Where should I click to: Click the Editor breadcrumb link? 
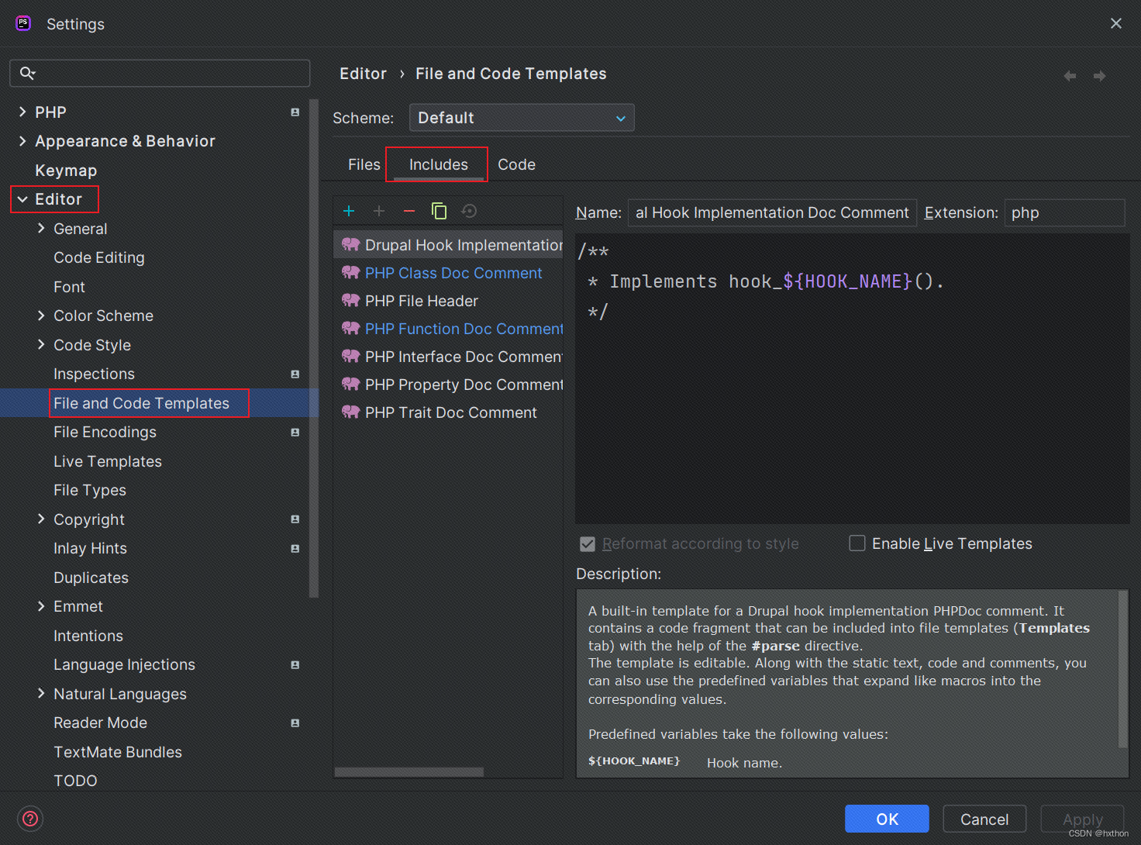coord(363,74)
